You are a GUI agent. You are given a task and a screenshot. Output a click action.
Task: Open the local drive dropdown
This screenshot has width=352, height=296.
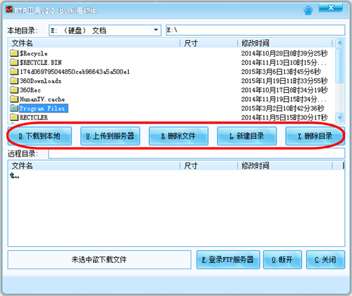pos(156,30)
